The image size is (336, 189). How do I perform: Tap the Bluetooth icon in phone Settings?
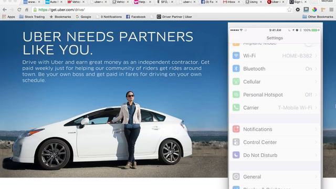coord(236,69)
